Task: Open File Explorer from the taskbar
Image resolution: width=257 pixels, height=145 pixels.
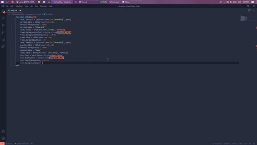Action: point(39,2)
